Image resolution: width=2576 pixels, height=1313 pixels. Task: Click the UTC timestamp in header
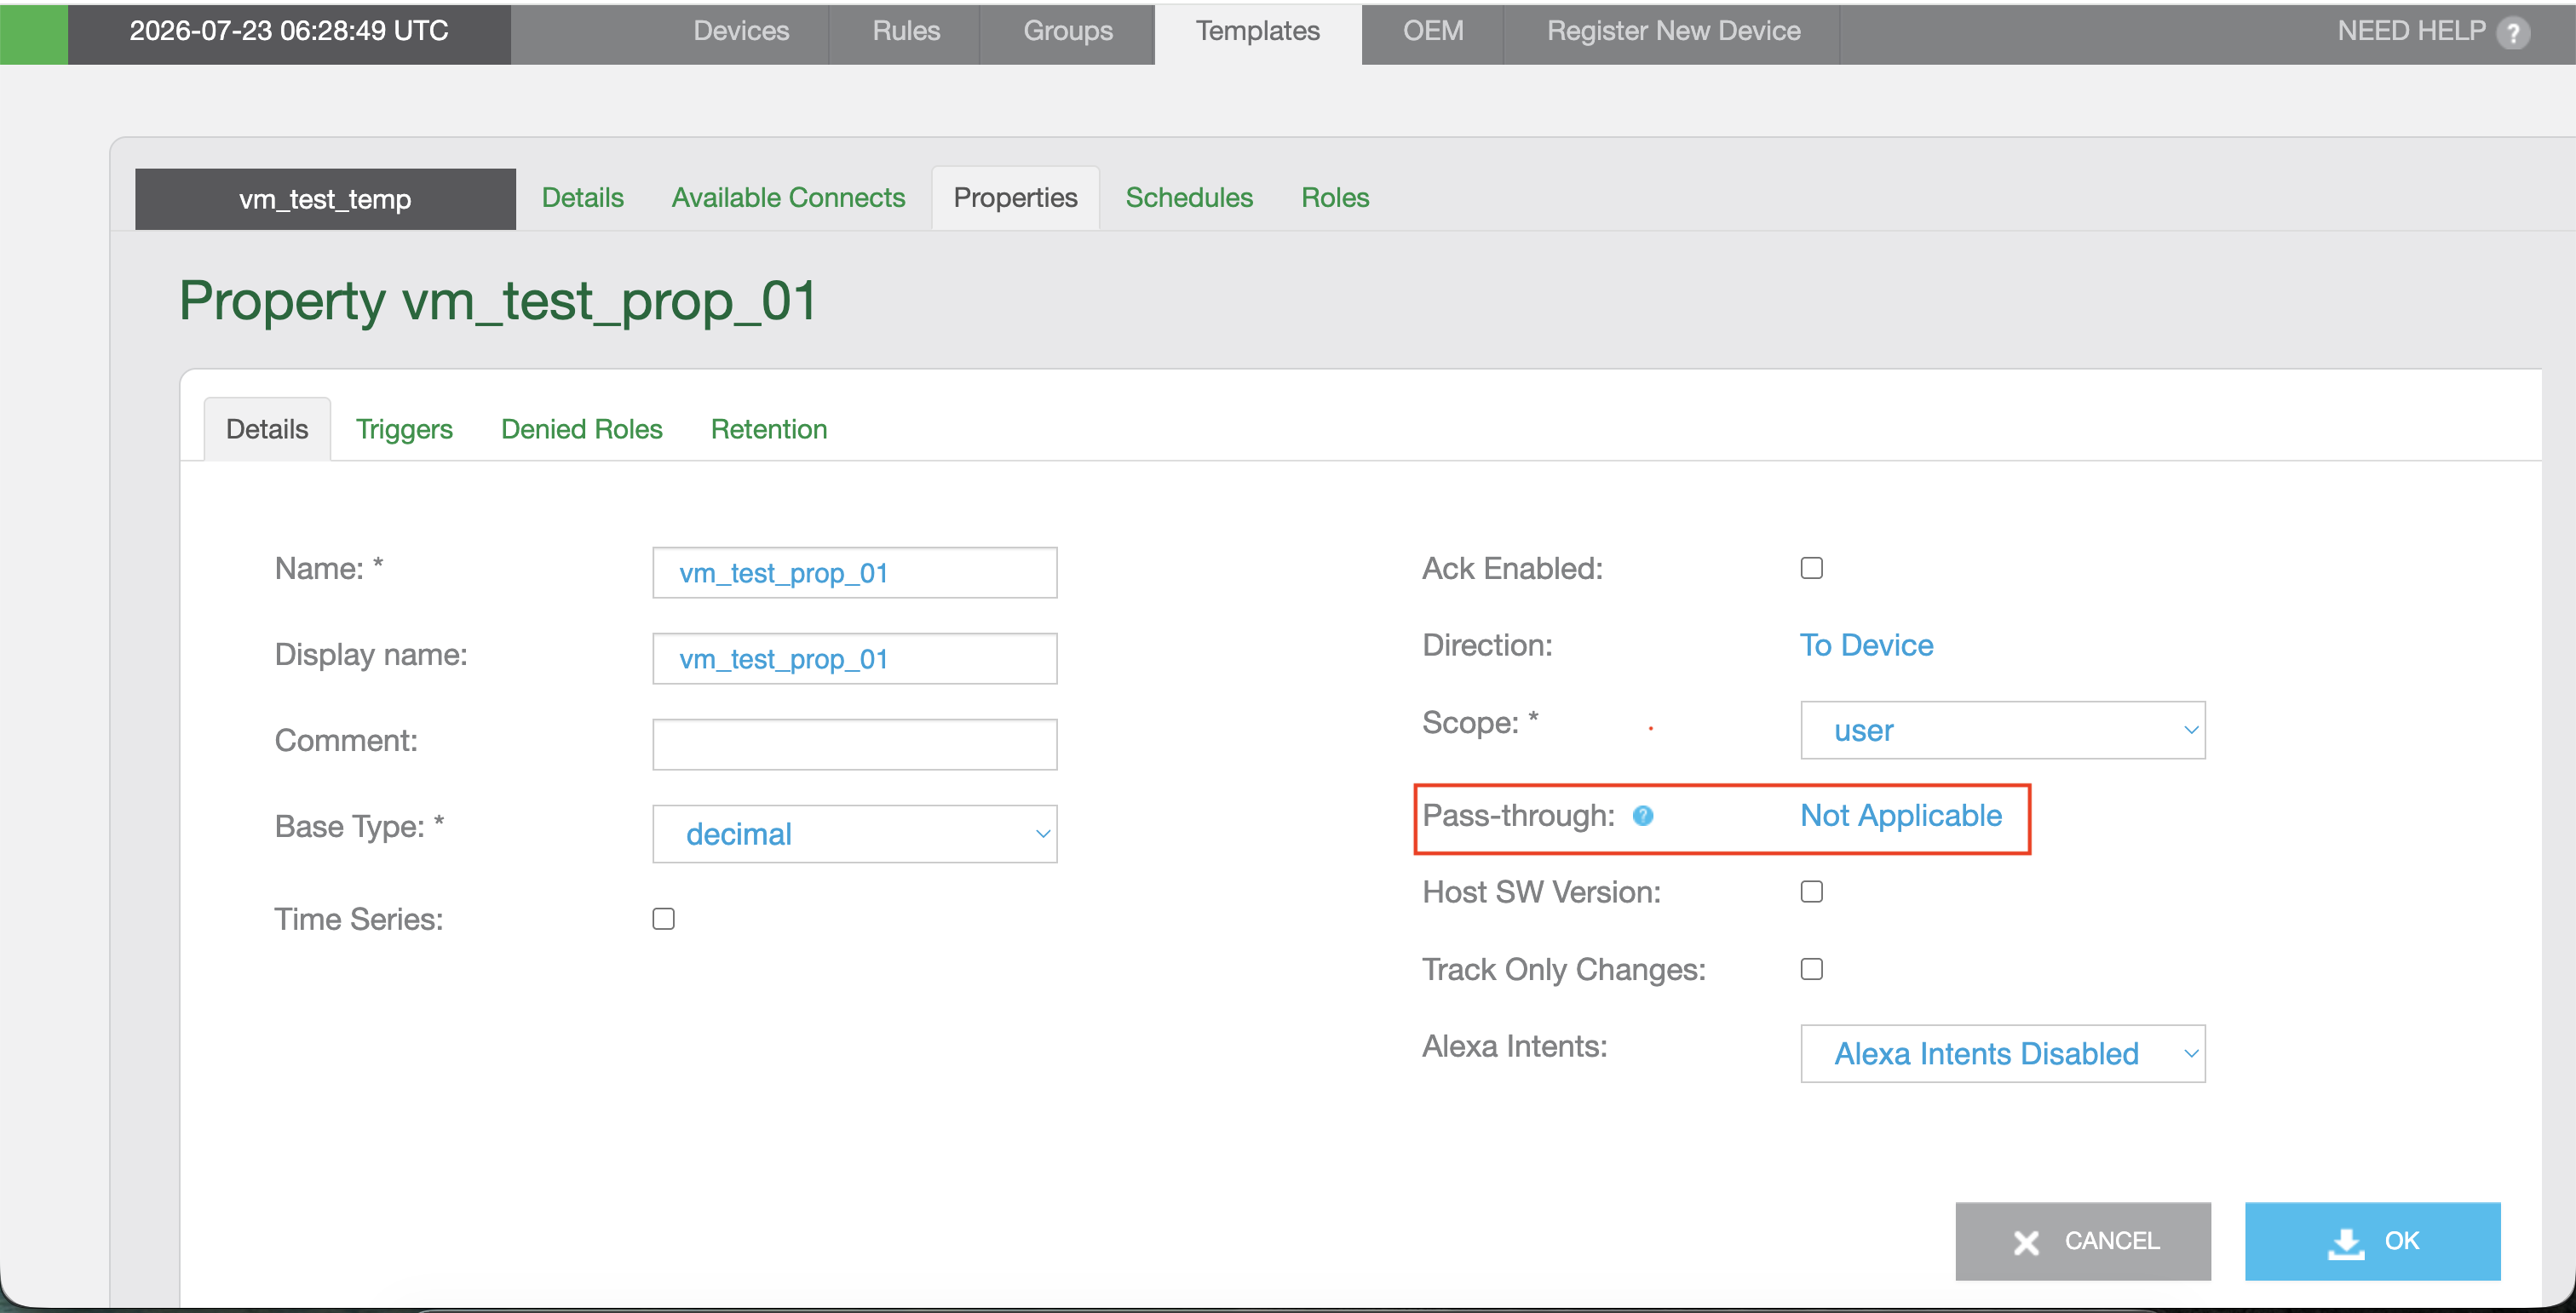(x=289, y=31)
